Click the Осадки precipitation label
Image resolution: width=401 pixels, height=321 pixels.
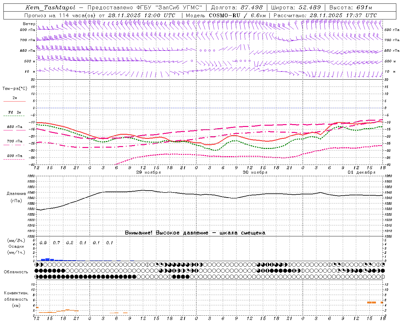16,246
